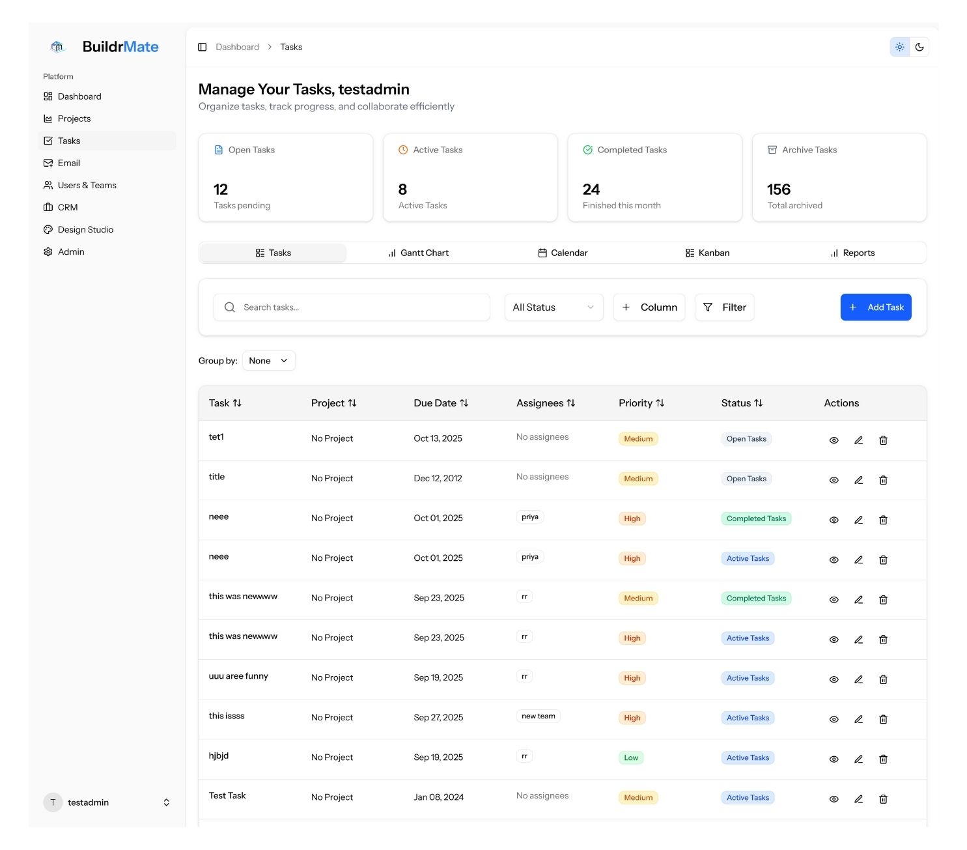Focus the Search tasks input field

click(352, 307)
